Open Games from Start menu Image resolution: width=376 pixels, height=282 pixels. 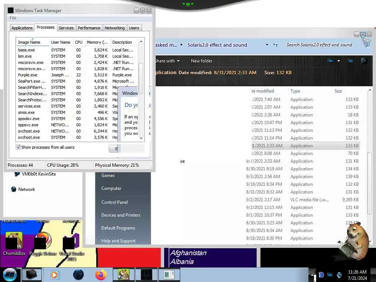108,176
